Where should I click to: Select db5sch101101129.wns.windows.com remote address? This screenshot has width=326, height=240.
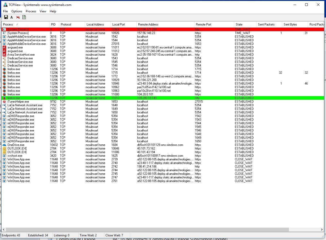pos(160,145)
